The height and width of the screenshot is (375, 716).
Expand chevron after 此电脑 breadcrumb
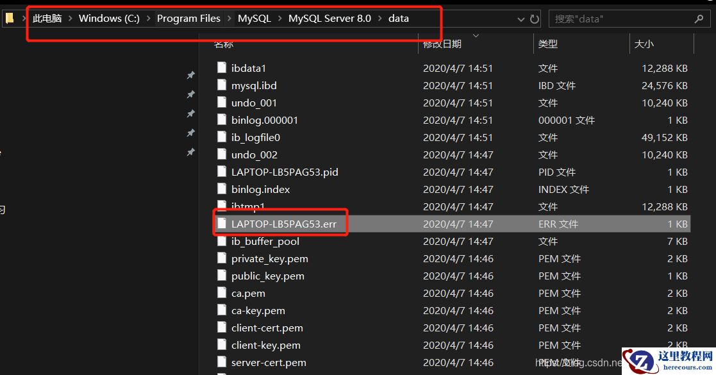click(71, 19)
